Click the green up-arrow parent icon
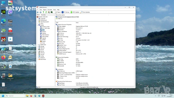174x98 pixels. point(43,12)
